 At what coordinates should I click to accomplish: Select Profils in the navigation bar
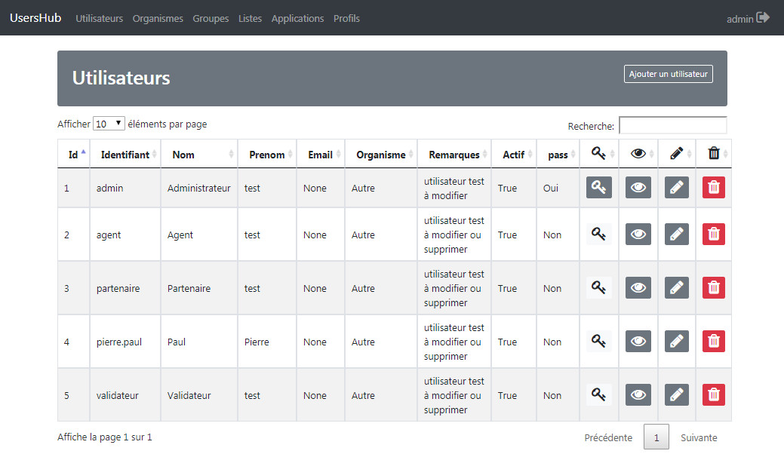346,18
